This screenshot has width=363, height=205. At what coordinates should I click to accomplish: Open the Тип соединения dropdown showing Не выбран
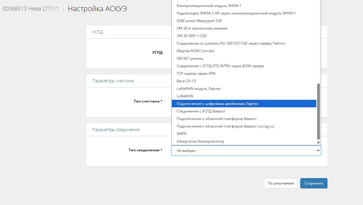tap(241, 150)
